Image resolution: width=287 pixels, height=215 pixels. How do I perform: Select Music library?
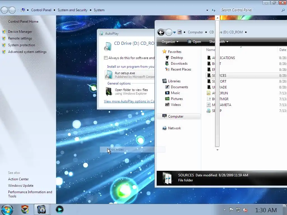tap(175, 93)
